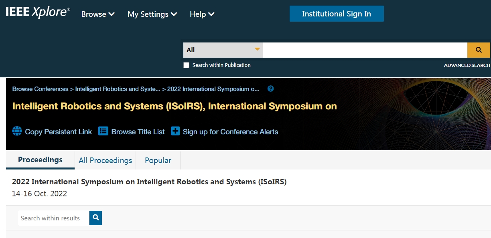491x238 pixels.
Task: Click the globe icon for persistent link
Action: pos(17,131)
